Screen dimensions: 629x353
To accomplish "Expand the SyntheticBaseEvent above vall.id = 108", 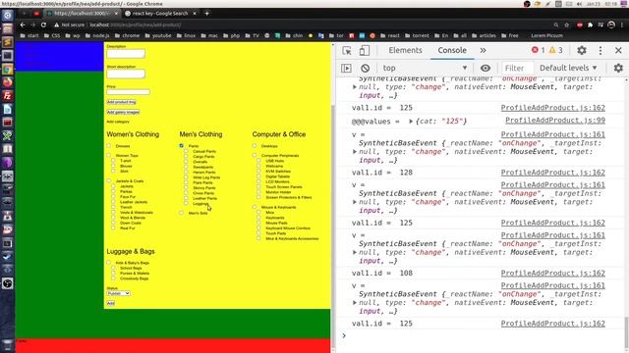I will click(x=355, y=252).
